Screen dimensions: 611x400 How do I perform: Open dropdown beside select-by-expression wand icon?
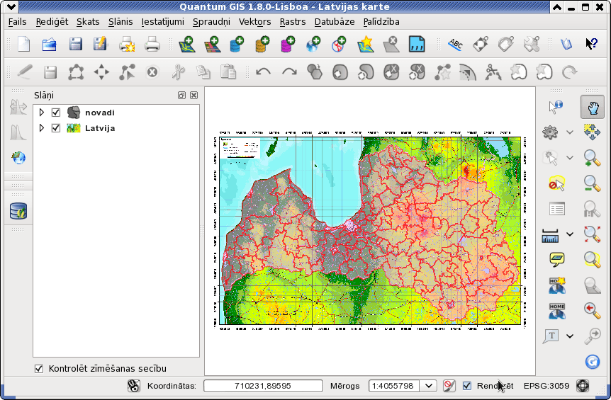click(570, 158)
